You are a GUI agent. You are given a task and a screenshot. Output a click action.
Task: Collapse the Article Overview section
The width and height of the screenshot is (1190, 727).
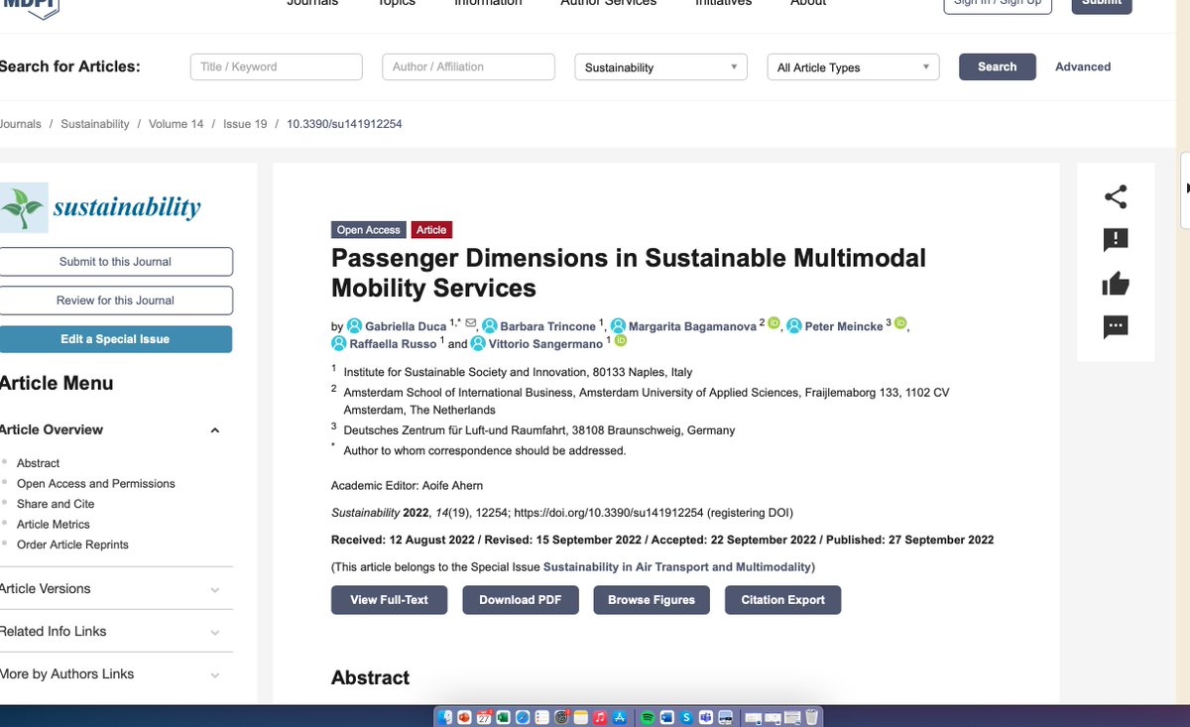[215, 430]
